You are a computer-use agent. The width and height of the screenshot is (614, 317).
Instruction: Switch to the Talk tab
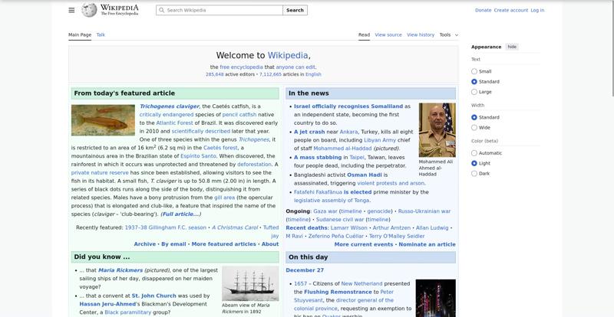click(x=101, y=34)
